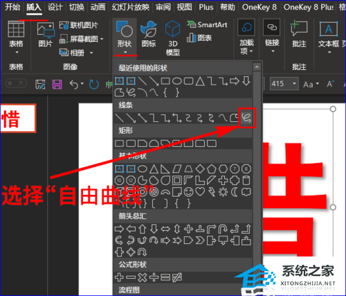This screenshot has height=296, width=346.
Task: Switch to the 设计 ribbon tab
Action: coord(55,7)
